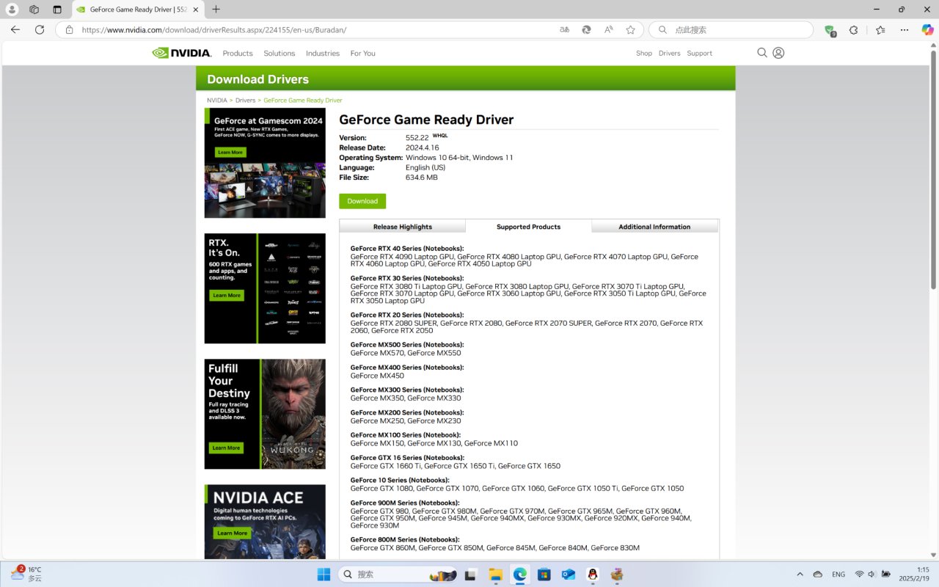Open File Explorer from the taskbar
The width and height of the screenshot is (939, 587).
pyautogui.click(x=495, y=574)
